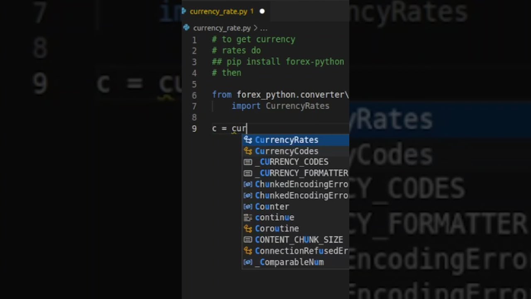Choose the _CURRENCY_CODES suggestion

(296, 162)
